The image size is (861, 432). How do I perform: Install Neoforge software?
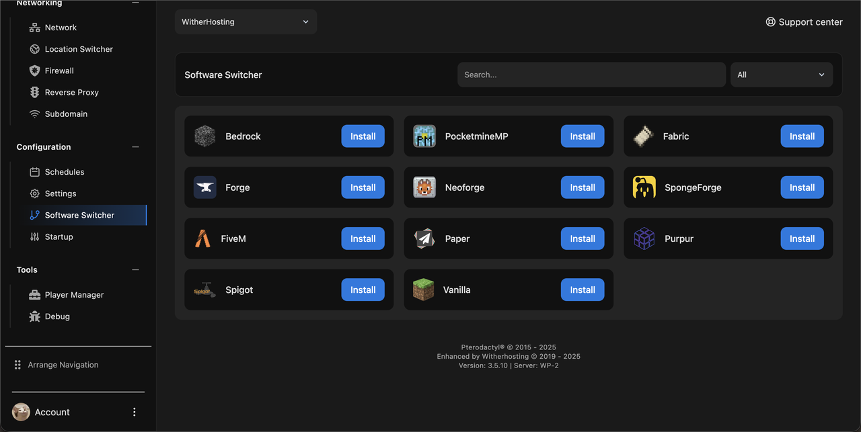tap(583, 187)
